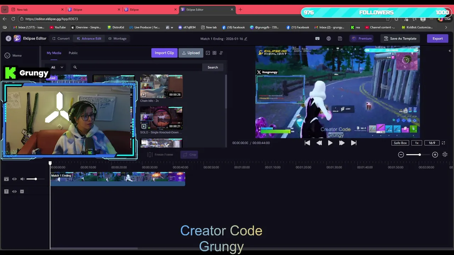
Task: Click the media Search button
Action: [213, 67]
